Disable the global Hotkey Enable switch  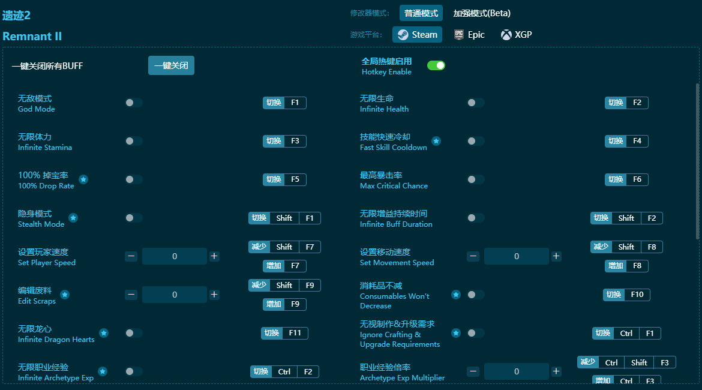click(x=436, y=65)
